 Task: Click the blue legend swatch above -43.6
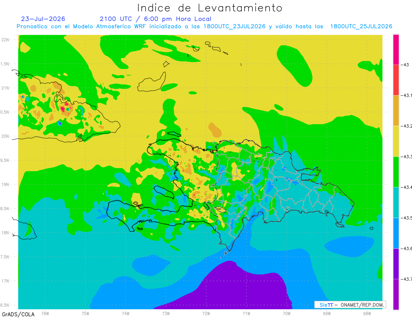[x=396, y=233]
